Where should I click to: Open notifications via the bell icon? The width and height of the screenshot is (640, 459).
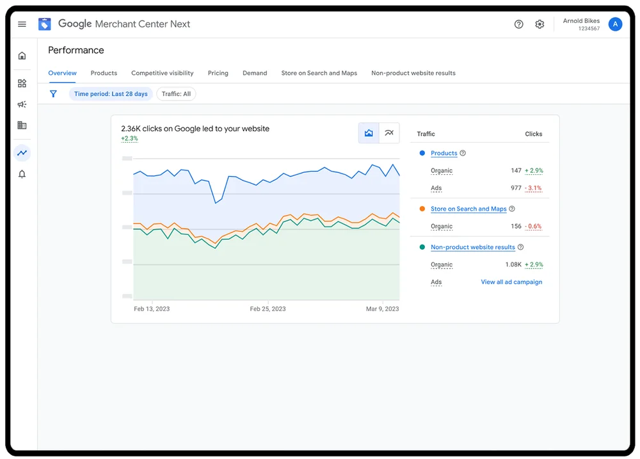click(x=22, y=173)
